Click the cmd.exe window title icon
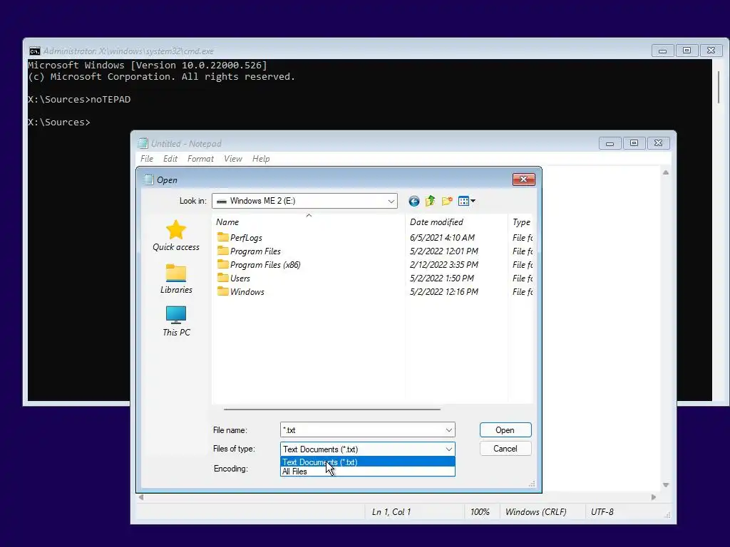The height and width of the screenshot is (547, 730). pyautogui.click(x=35, y=51)
